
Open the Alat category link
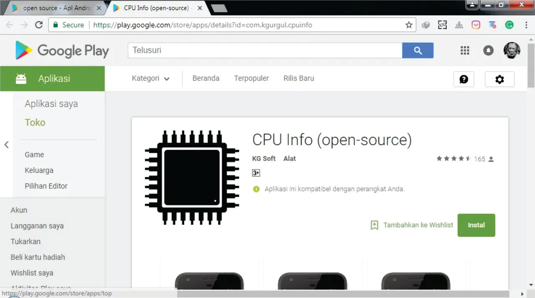coord(290,159)
